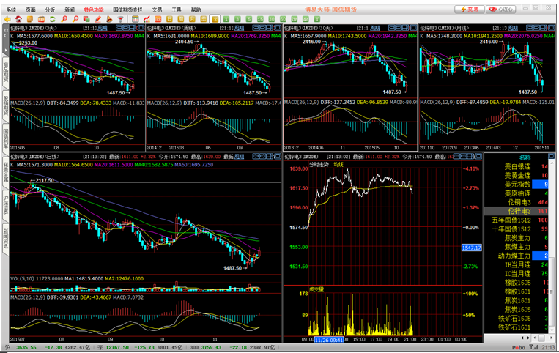Maximize the 10-day chart panel

click(x=413, y=27)
